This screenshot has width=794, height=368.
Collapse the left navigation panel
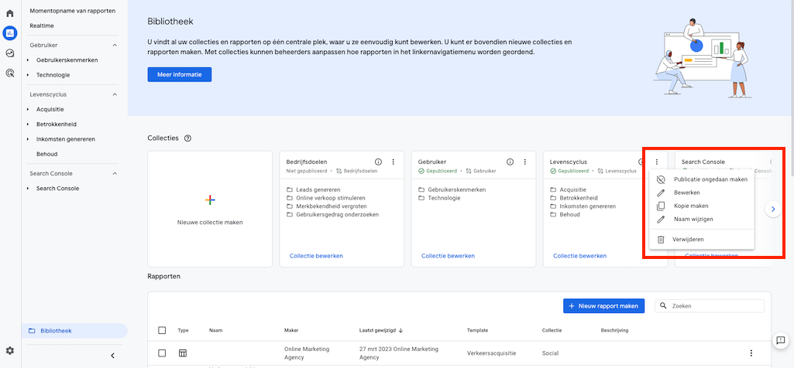[x=112, y=356]
